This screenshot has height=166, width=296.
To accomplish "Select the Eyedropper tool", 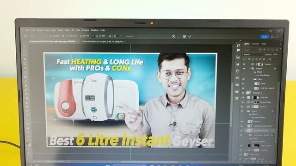I will tap(25, 72).
